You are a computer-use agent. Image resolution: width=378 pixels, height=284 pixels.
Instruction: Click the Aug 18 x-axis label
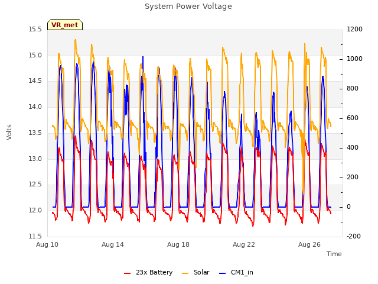[x=178, y=244]
